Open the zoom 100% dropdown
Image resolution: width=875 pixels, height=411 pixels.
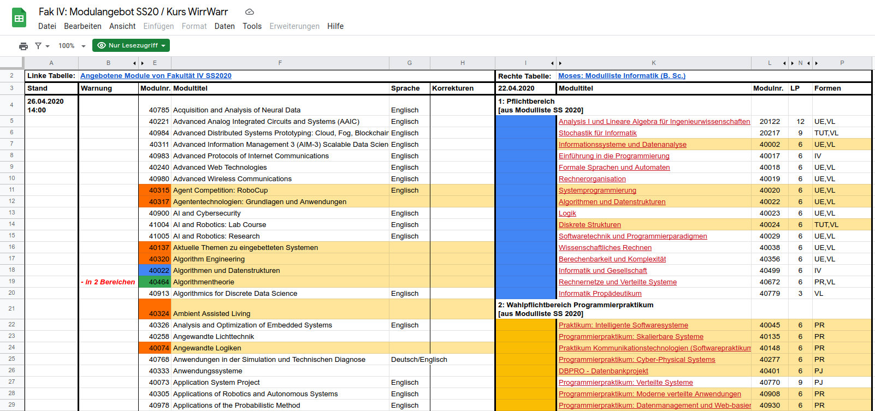coord(72,46)
